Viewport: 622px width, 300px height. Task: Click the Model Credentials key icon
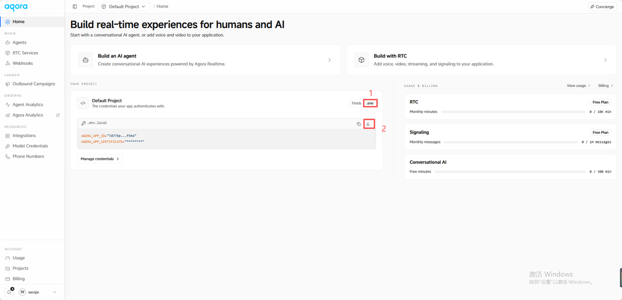[x=8, y=146]
